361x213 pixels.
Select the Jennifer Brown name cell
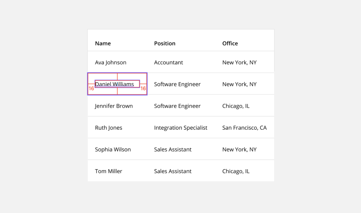pyautogui.click(x=114, y=106)
